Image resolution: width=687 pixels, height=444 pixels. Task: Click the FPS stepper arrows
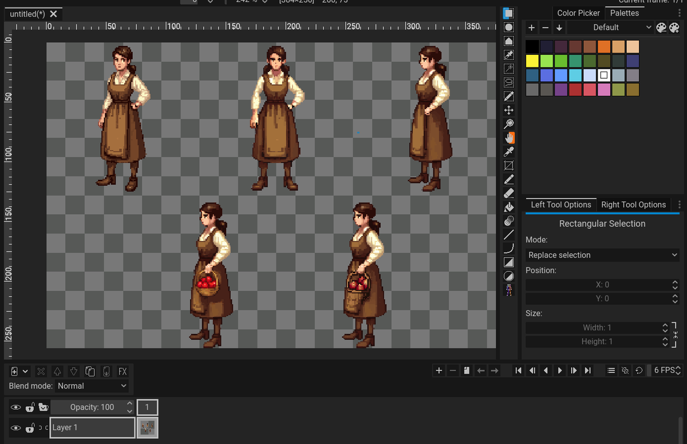click(x=679, y=370)
